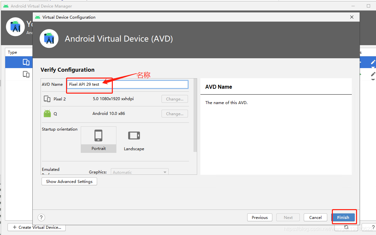Open the Graphics dropdown

[x=140, y=172]
